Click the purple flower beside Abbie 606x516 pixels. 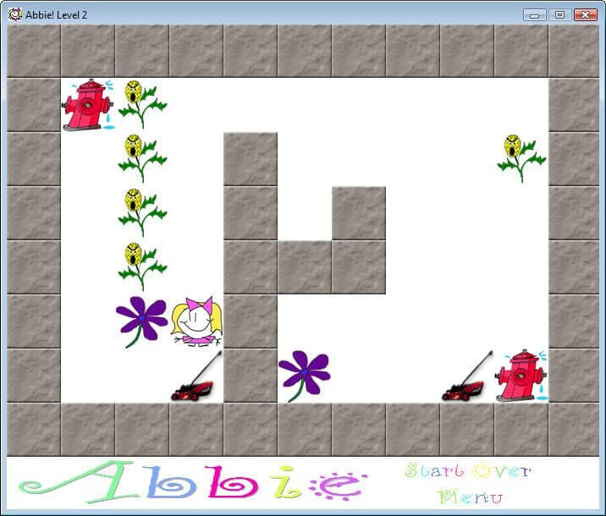coord(142,321)
